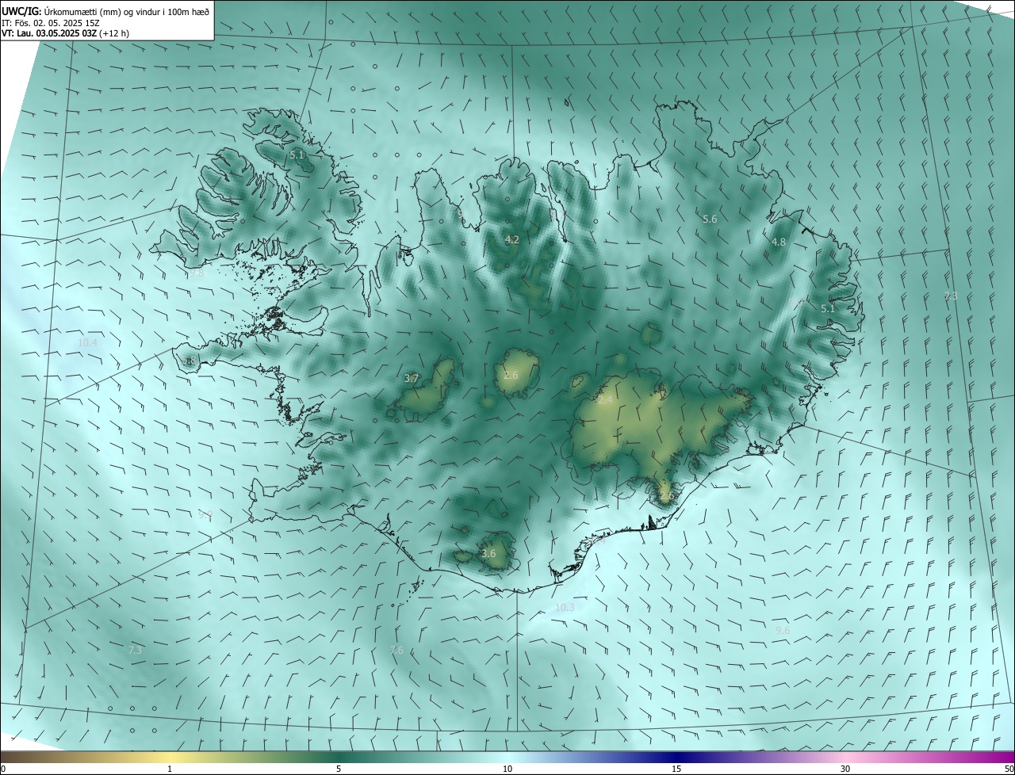
Task: Click the title 'Úrkomumætti (mm) og vindur í 100m hæð'
Action: pos(126,11)
